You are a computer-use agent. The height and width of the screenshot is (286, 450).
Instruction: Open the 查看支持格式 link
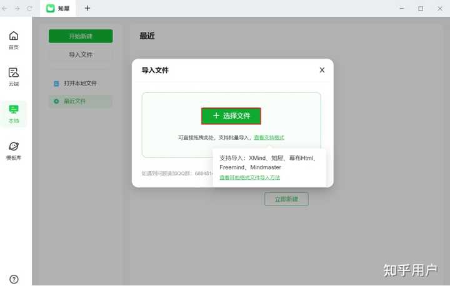coord(269,137)
